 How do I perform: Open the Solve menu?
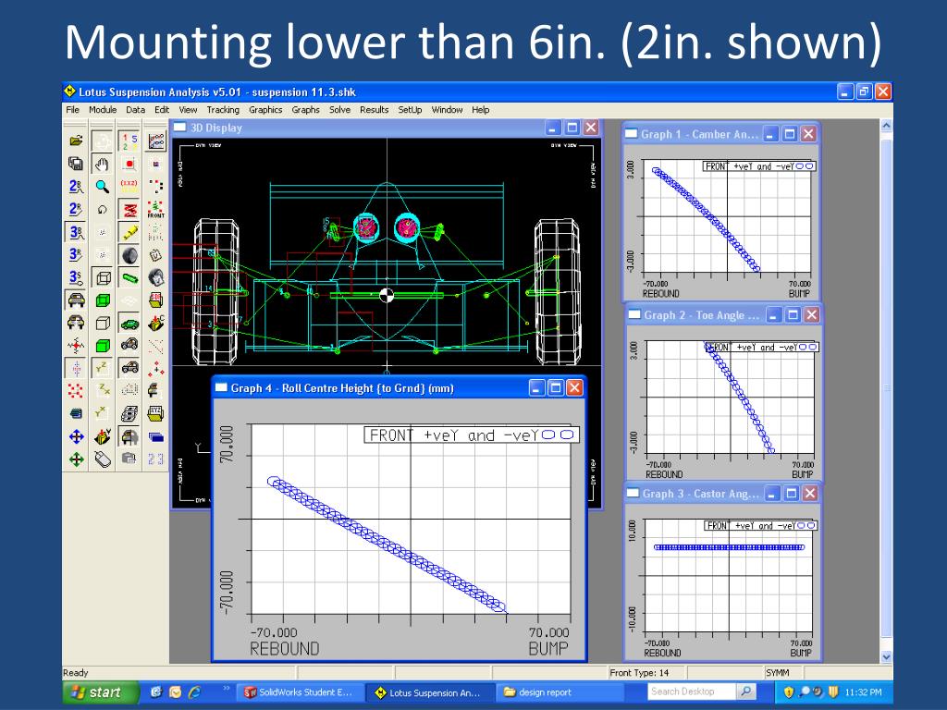(x=339, y=110)
